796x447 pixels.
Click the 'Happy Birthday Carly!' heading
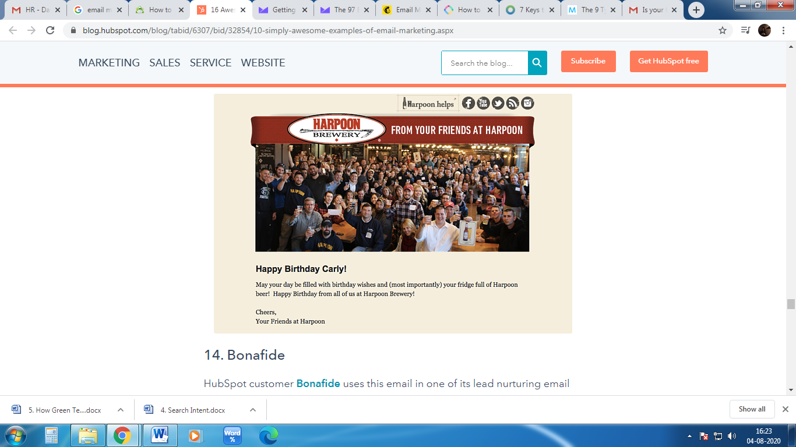click(x=301, y=269)
